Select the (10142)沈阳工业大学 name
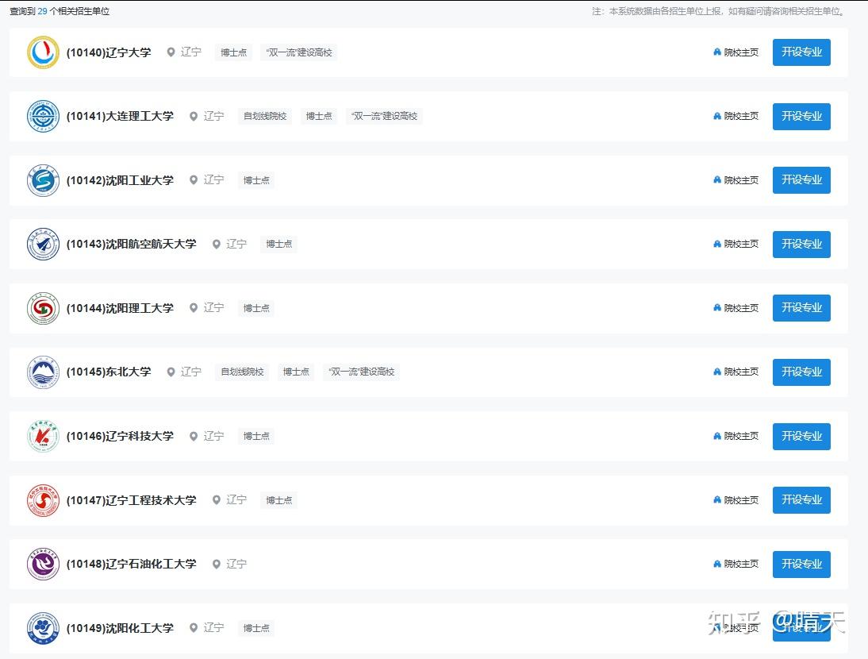 (x=120, y=180)
